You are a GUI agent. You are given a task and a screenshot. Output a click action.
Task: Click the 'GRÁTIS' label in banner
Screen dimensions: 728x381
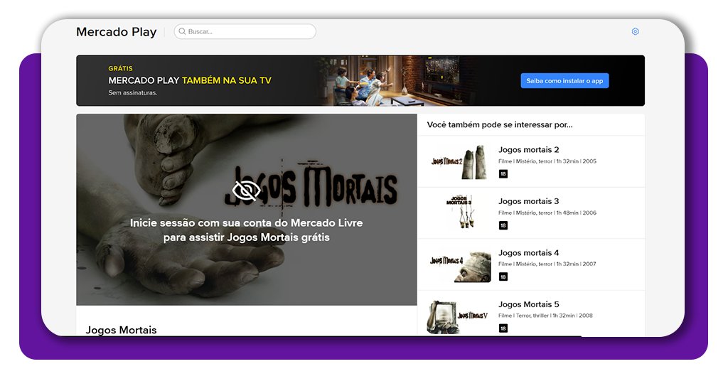tap(120, 68)
